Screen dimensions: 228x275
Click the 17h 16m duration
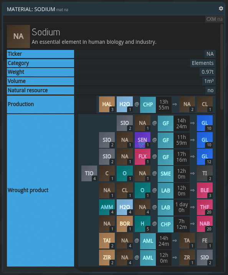pyautogui.click(x=182, y=157)
